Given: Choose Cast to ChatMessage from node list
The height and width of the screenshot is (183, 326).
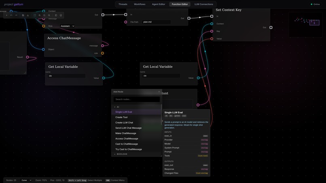Looking at the screenshot, I should click(x=136, y=144).
